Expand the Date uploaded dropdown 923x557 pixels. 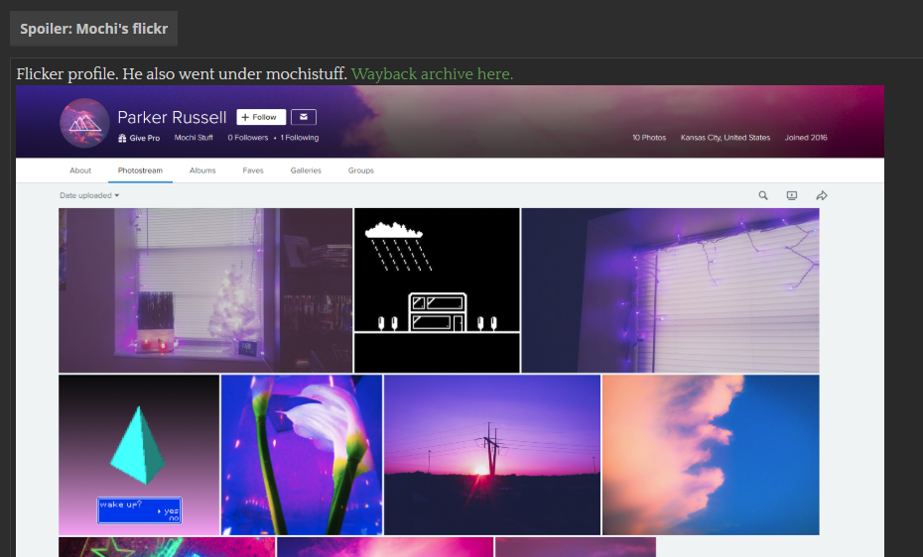[89, 195]
